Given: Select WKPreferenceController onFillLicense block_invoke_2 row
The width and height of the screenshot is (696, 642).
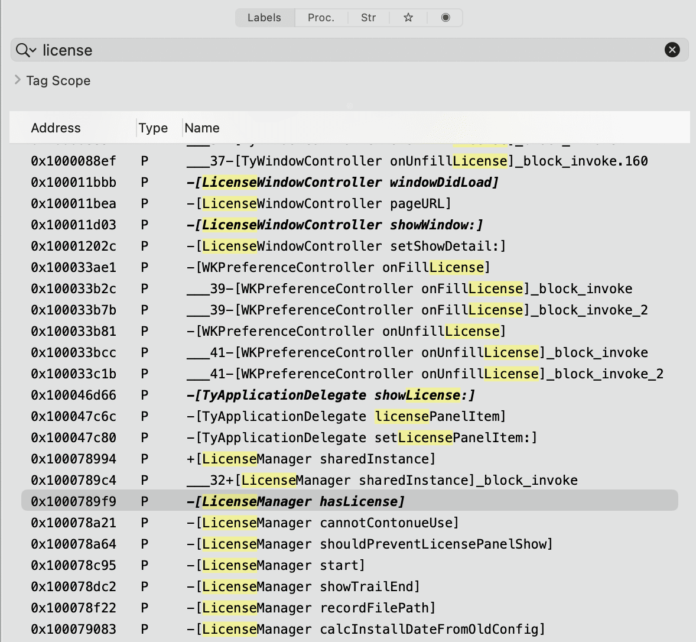Looking at the screenshot, I should [x=350, y=310].
